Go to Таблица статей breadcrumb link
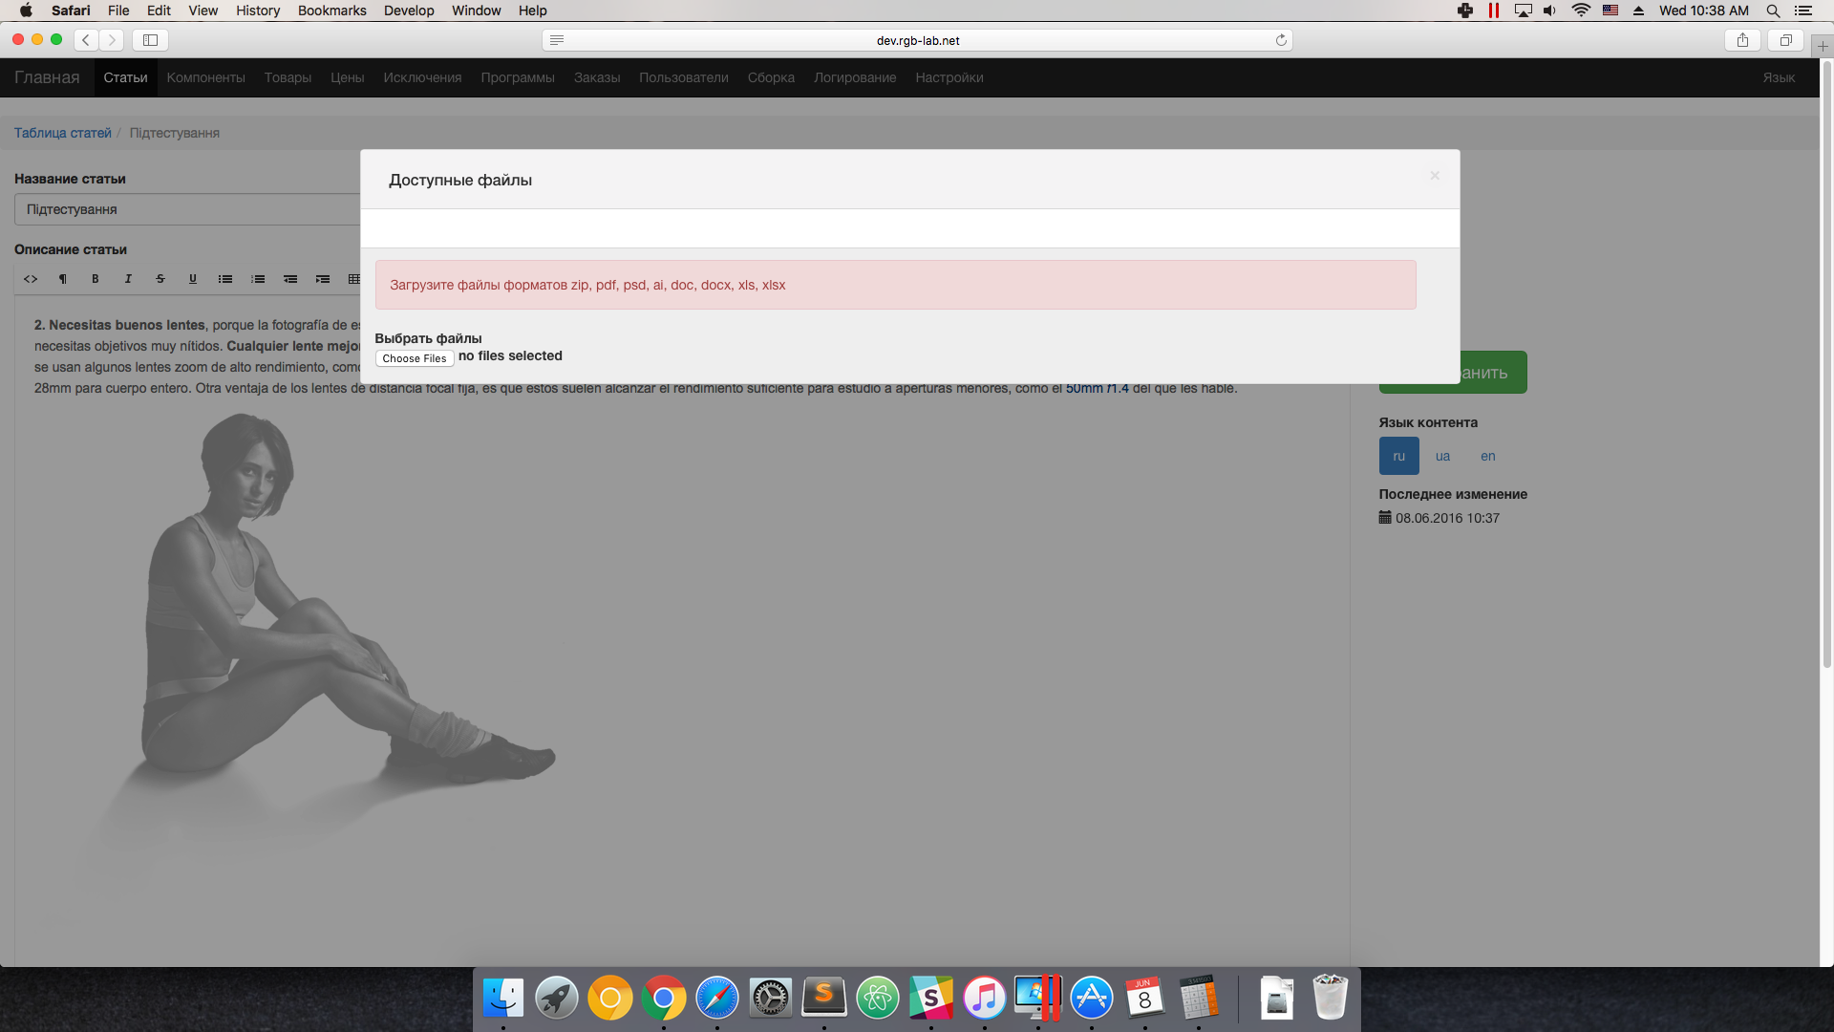 click(62, 133)
